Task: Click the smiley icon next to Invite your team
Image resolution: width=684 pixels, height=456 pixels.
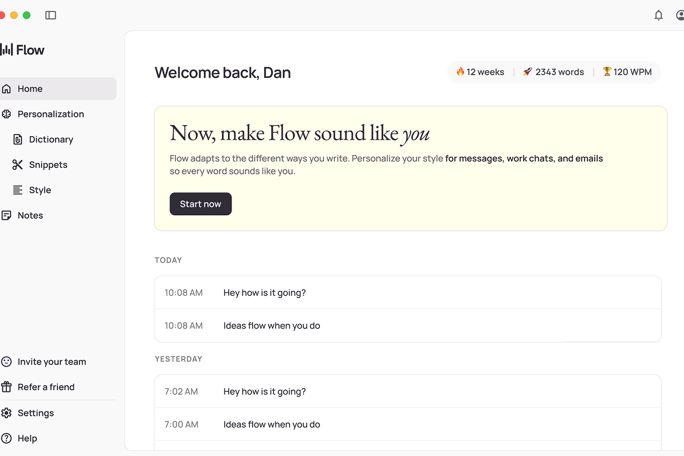Action: [8, 361]
